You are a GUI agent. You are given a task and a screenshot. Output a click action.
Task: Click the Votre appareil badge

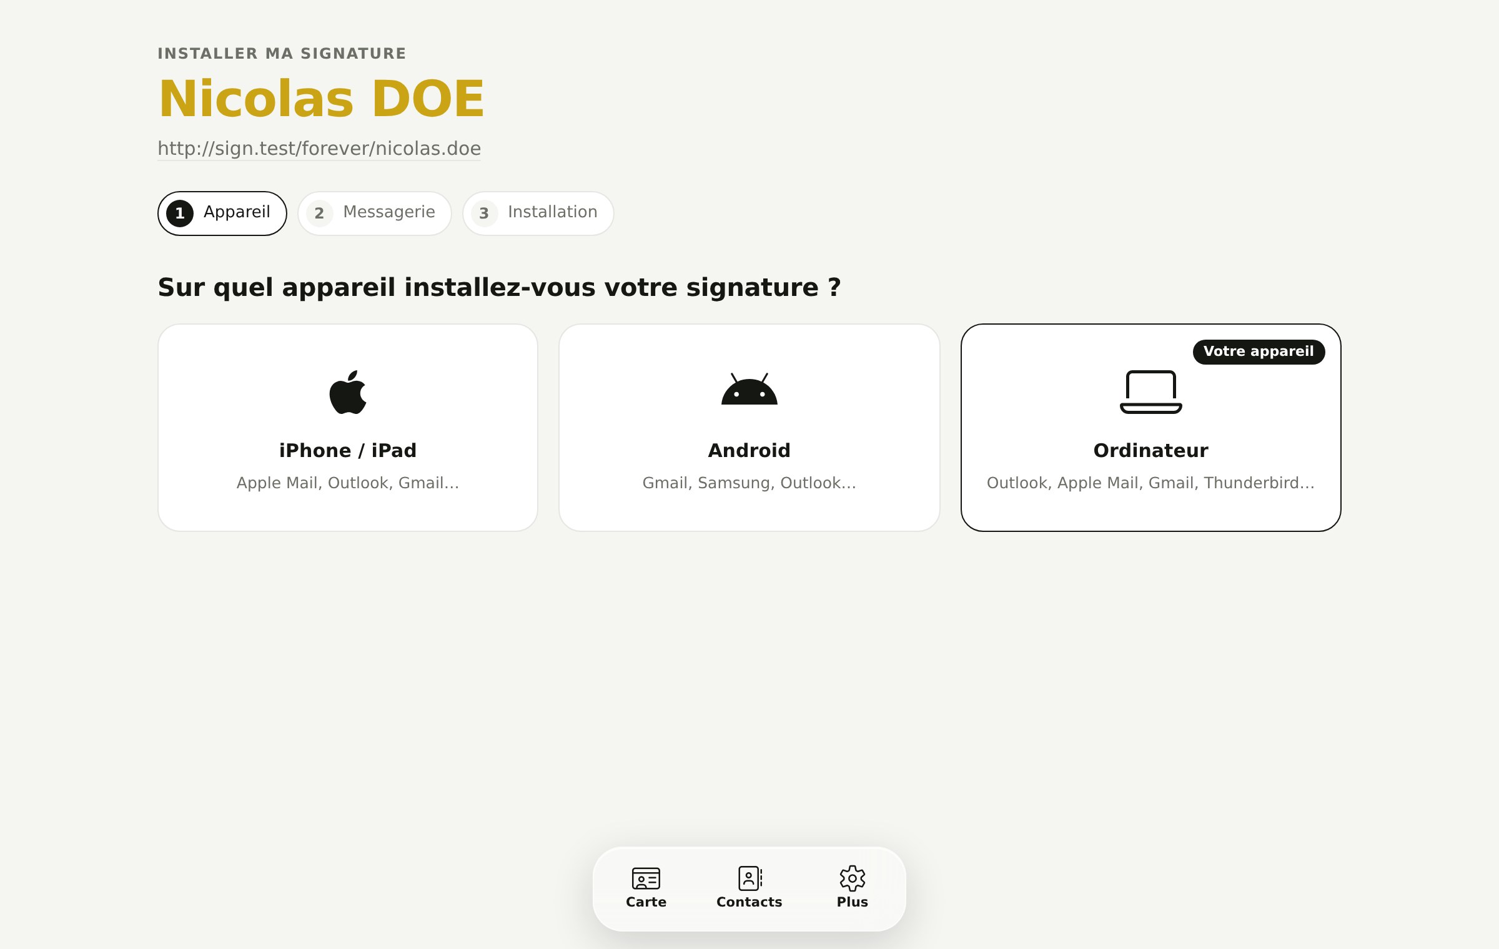click(x=1259, y=352)
